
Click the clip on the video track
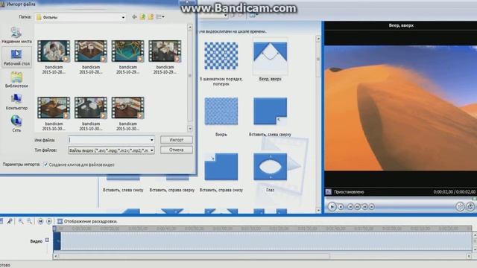point(57,241)
